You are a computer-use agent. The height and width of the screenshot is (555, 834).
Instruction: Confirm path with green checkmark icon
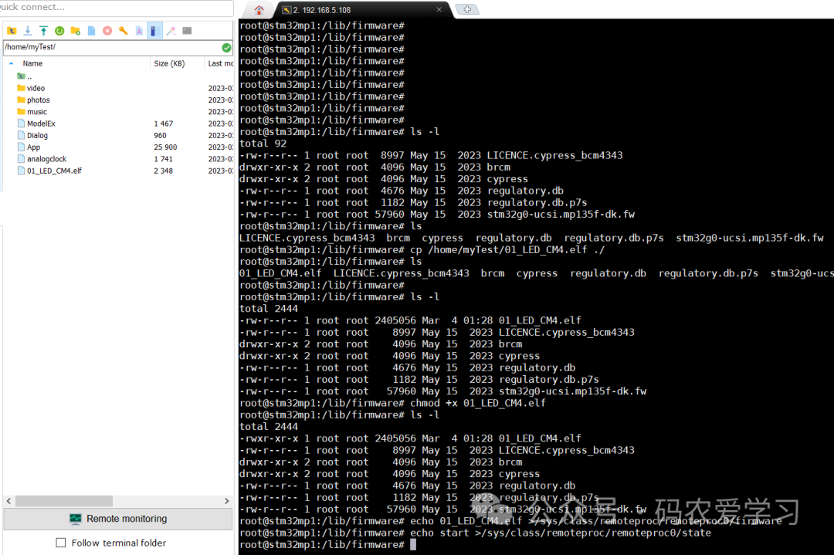tap(226, 48)
